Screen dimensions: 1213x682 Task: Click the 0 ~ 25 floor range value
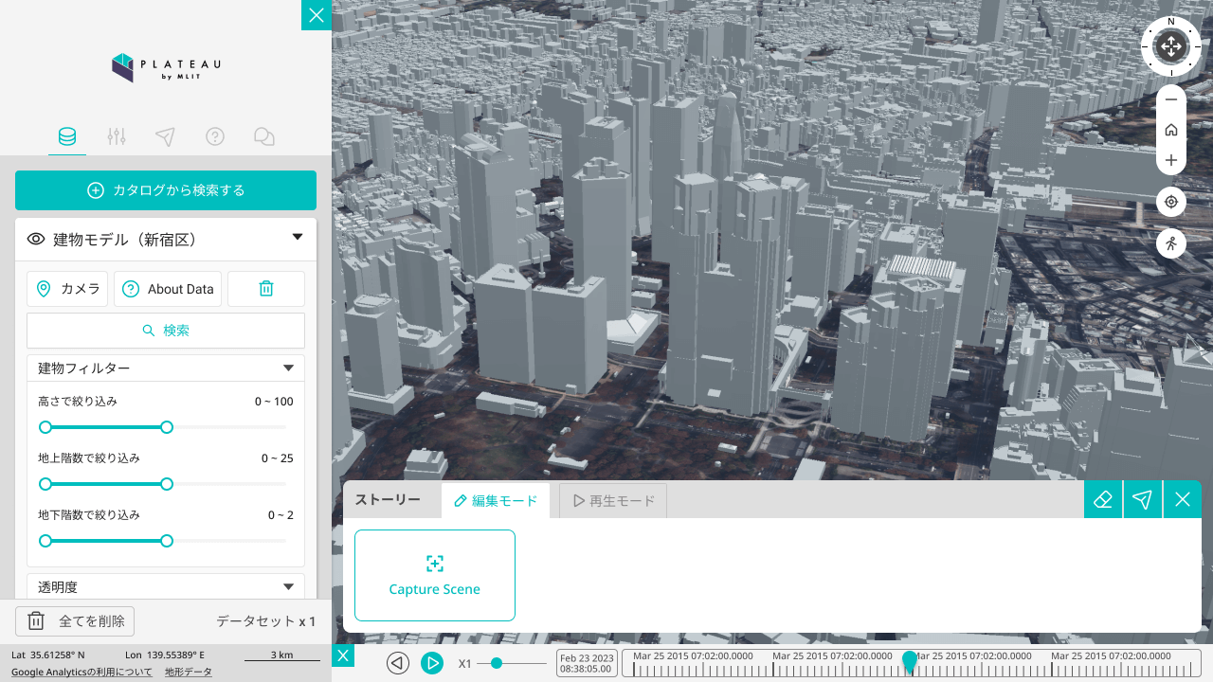[x=278, y=458]
